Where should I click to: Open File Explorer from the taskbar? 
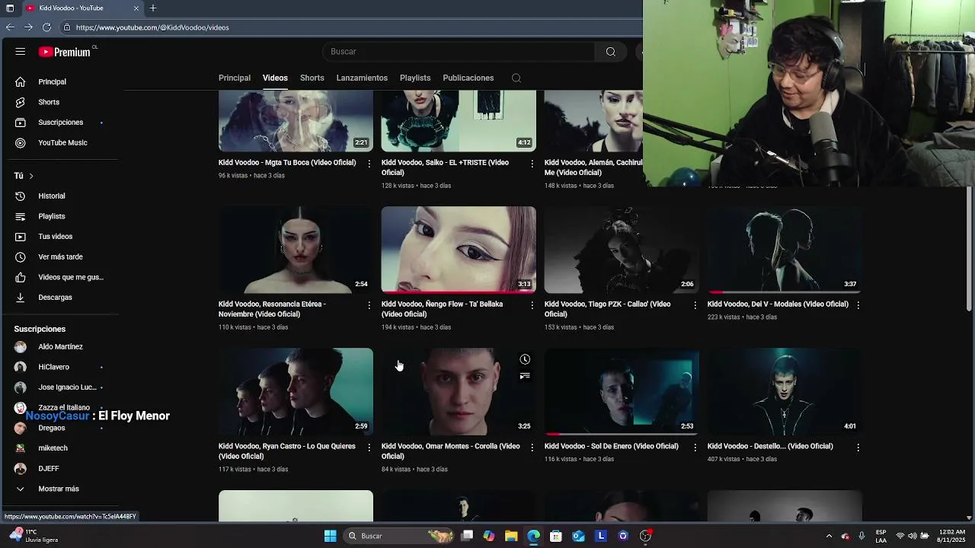tap(511, 536)
